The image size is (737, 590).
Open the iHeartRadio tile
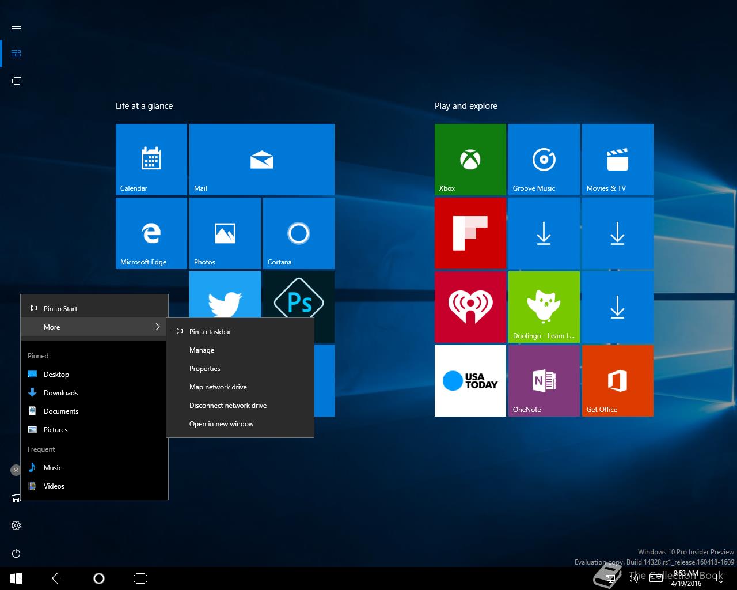point(470,307)
